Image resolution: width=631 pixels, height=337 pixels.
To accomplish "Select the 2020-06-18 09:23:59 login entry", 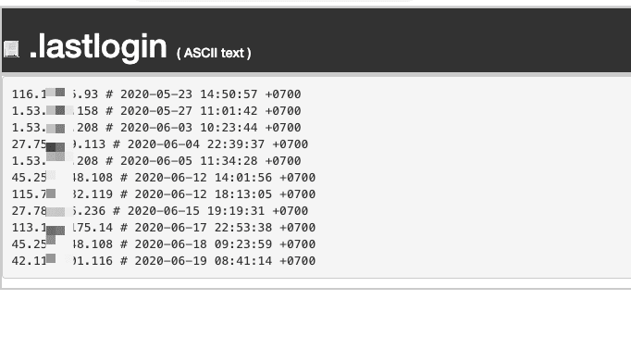I will click(x=164, y=244).
